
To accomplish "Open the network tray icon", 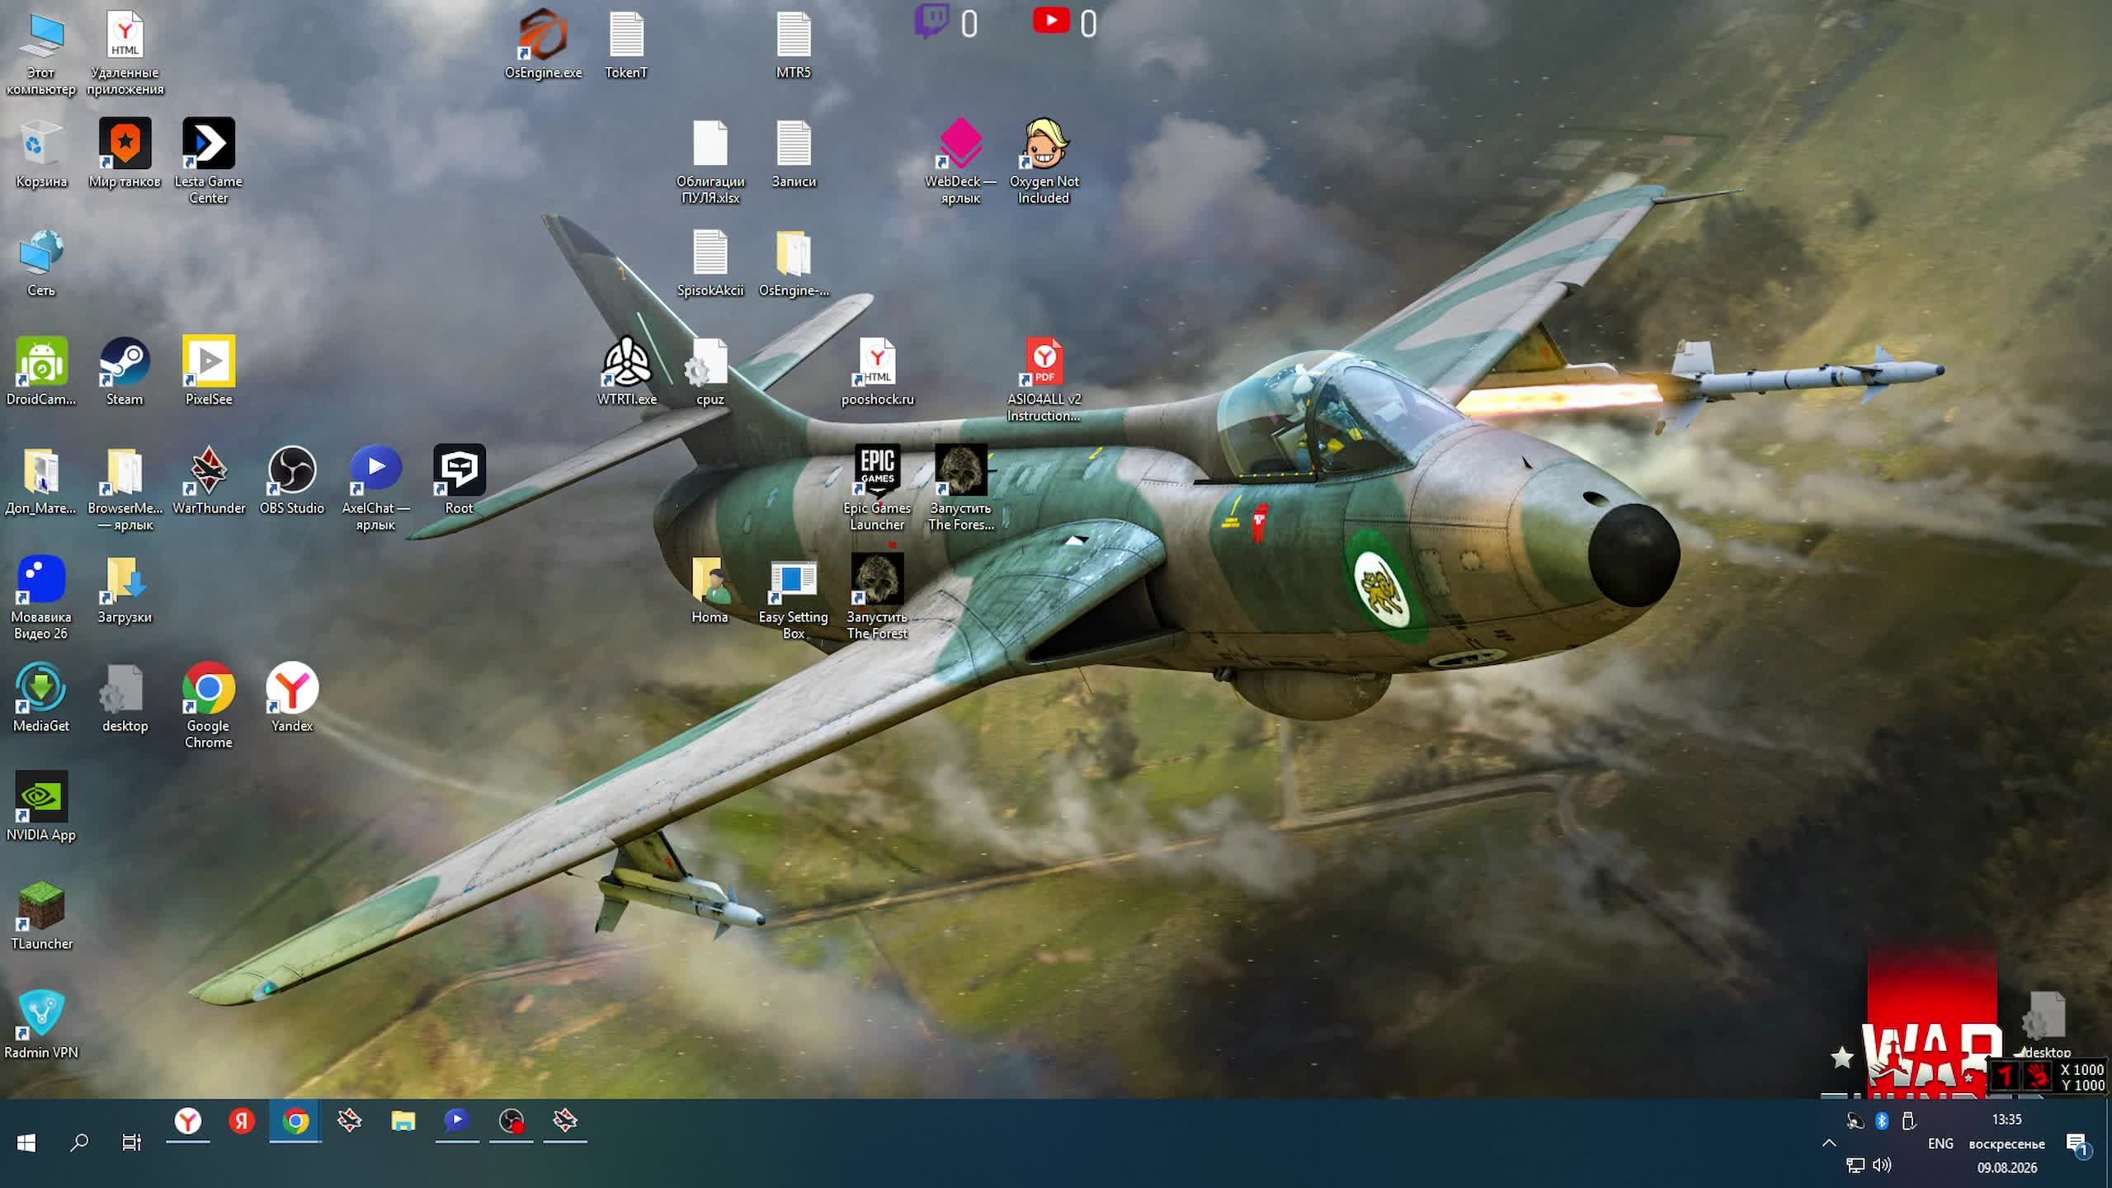I will click(1855, 1165).
